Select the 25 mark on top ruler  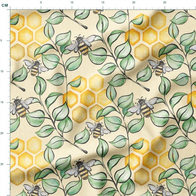[x=165, y=2]
